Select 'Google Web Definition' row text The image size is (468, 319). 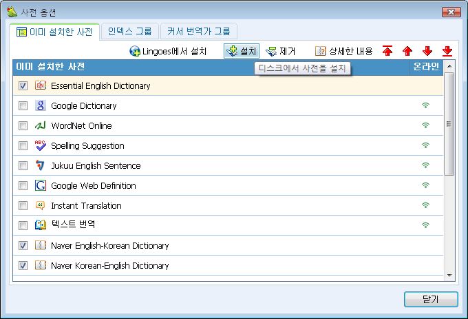(94, 186)
